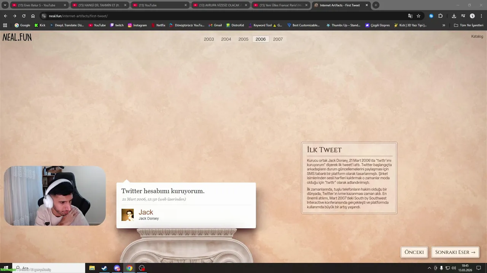The image size is (487, 273).
Task: Open the notification center icon
Action: click(479, 268)
